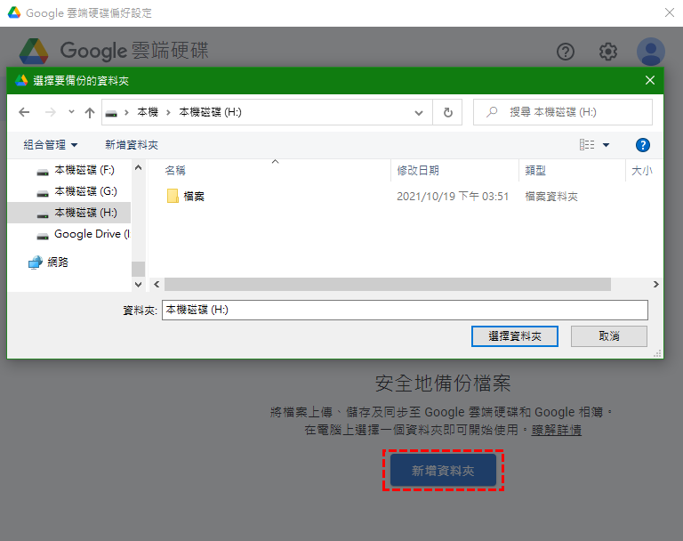Click the horizontal scrollbar left arrow

157,285
